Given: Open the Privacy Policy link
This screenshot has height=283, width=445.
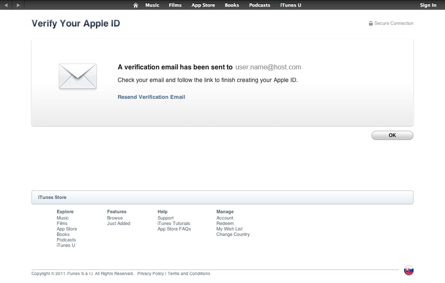Looking at the screenshot, I should (x=151, y=273).
